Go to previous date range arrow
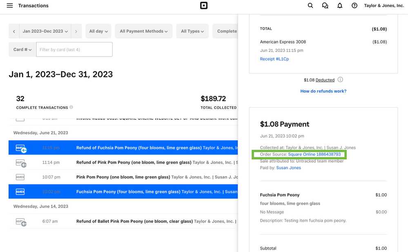 pyautogui.click(x=14, y=31)
